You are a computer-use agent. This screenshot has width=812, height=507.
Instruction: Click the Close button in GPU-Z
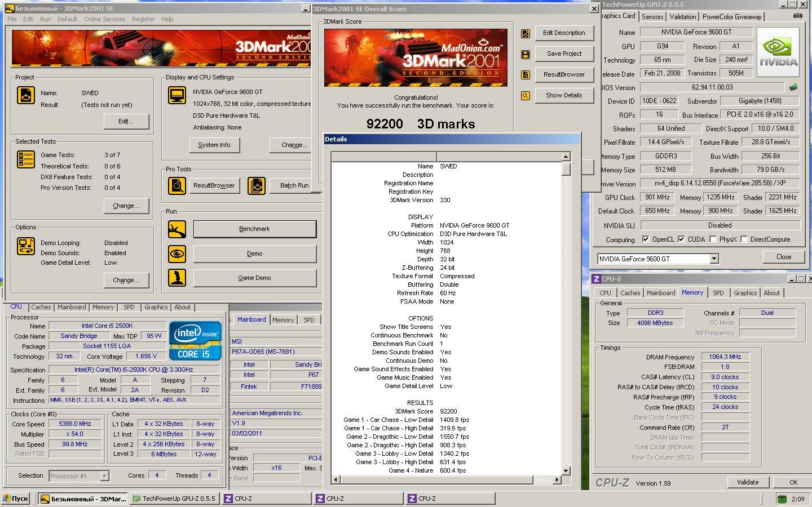[784, 257]
